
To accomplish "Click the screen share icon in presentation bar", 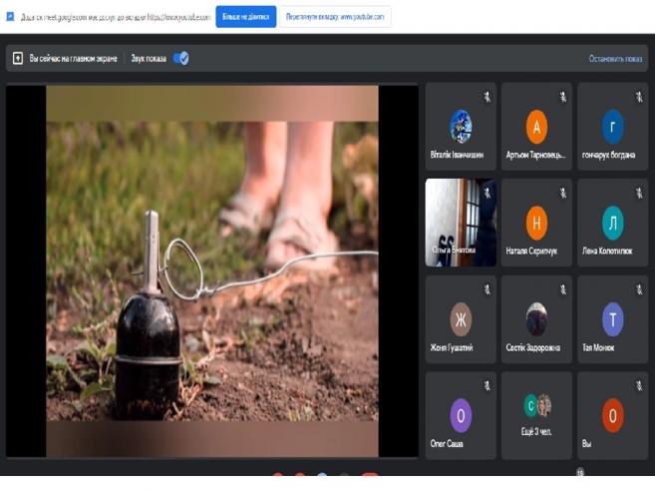I will coord(17,59).
